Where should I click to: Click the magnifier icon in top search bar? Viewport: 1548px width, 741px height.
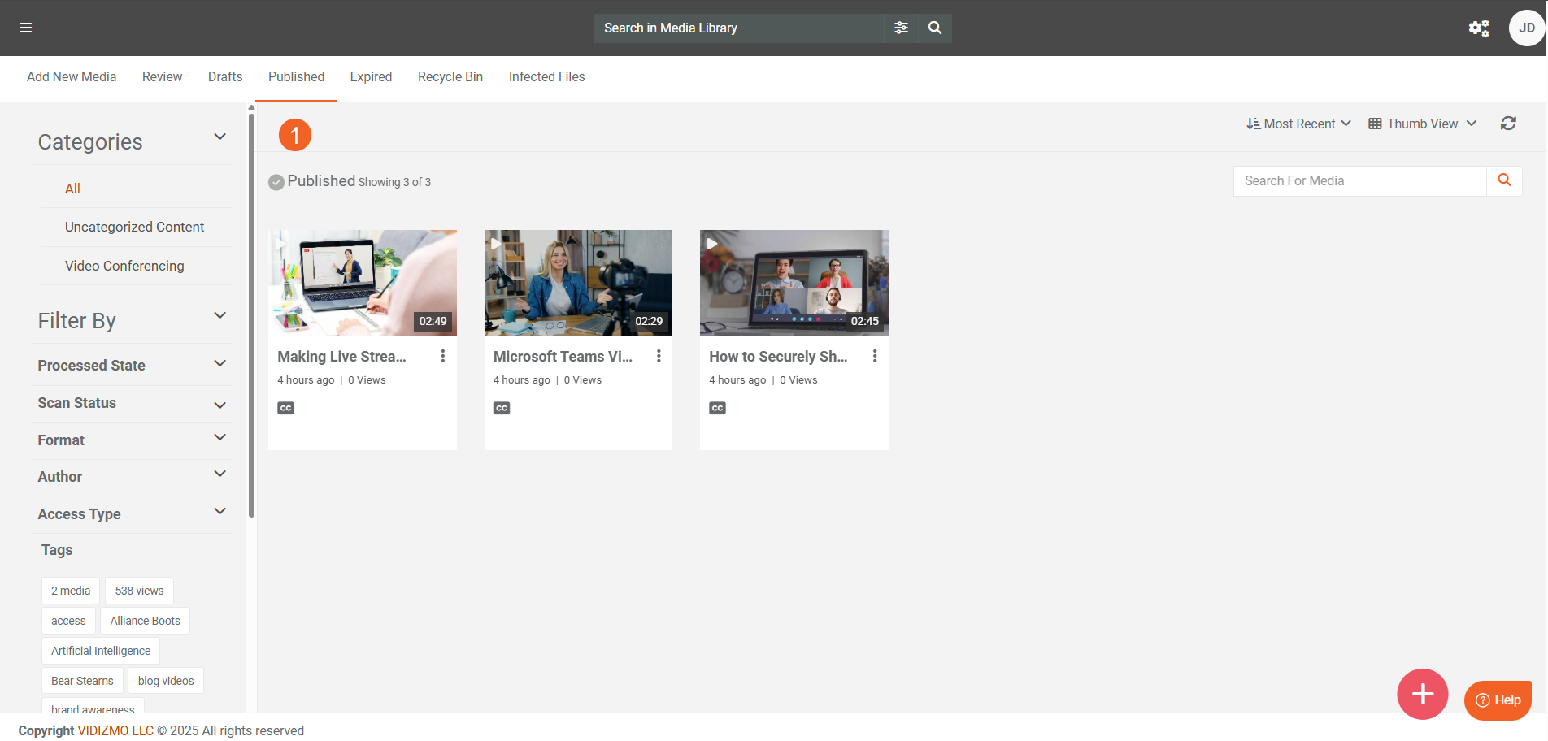tap(935, 28)
